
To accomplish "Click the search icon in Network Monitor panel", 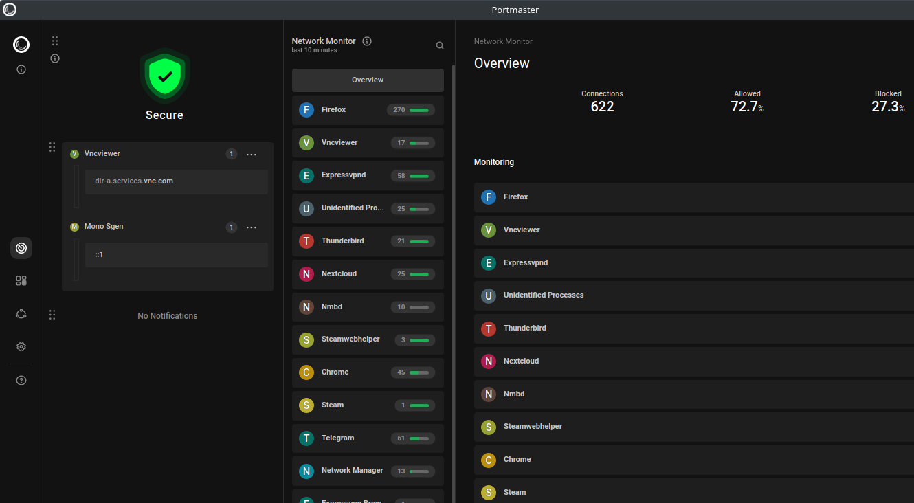I will pyautogui.click(x=440, y=45).
